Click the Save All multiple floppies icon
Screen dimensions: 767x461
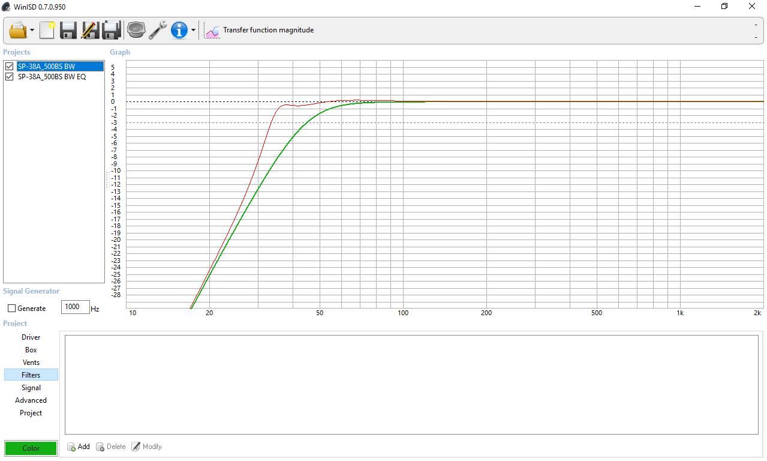pos(112,30)
